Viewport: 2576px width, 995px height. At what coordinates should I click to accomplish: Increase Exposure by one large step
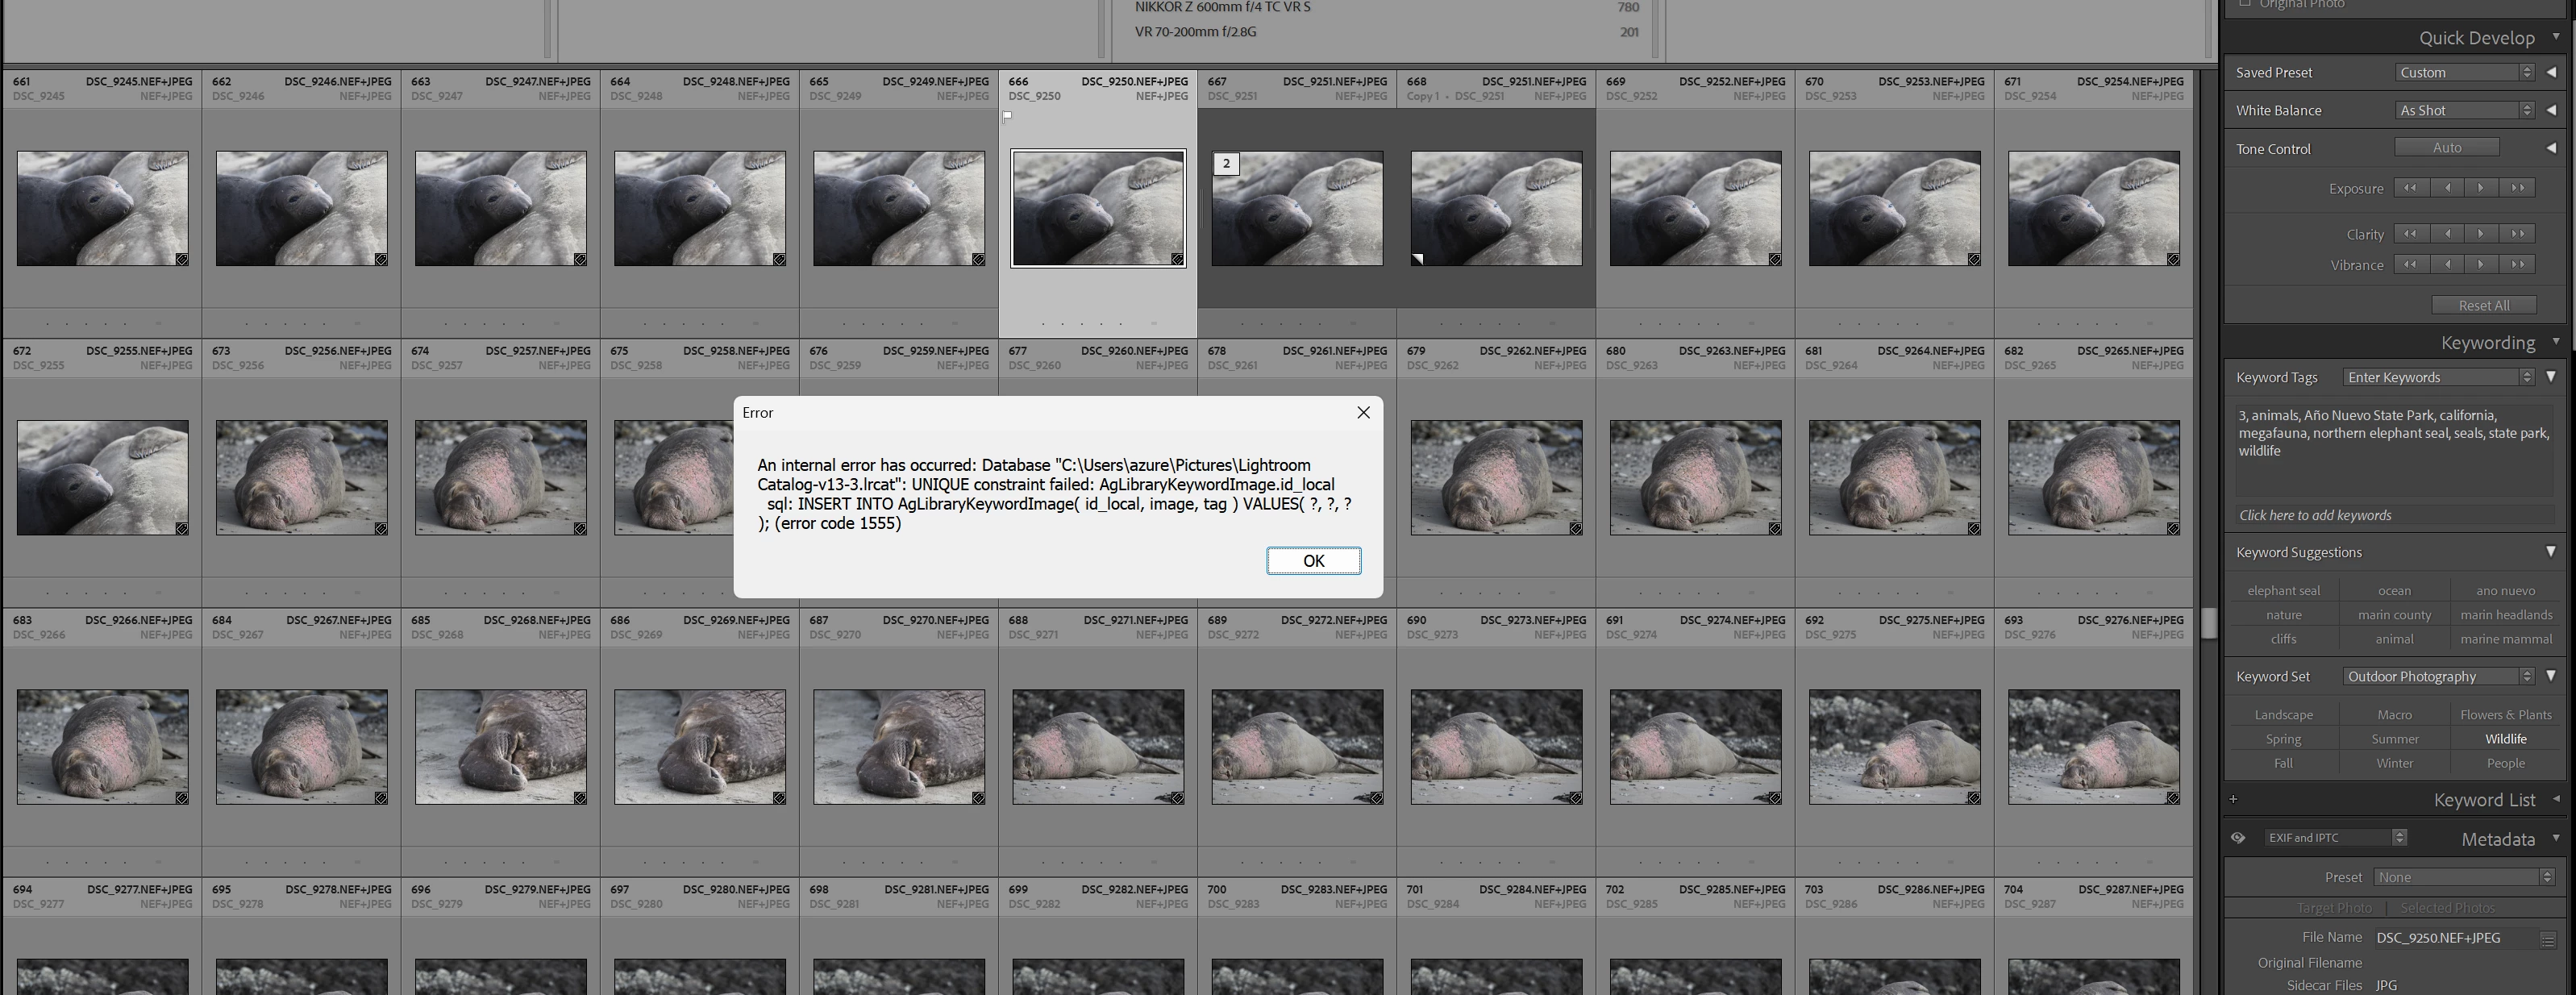pos(2517,188)
